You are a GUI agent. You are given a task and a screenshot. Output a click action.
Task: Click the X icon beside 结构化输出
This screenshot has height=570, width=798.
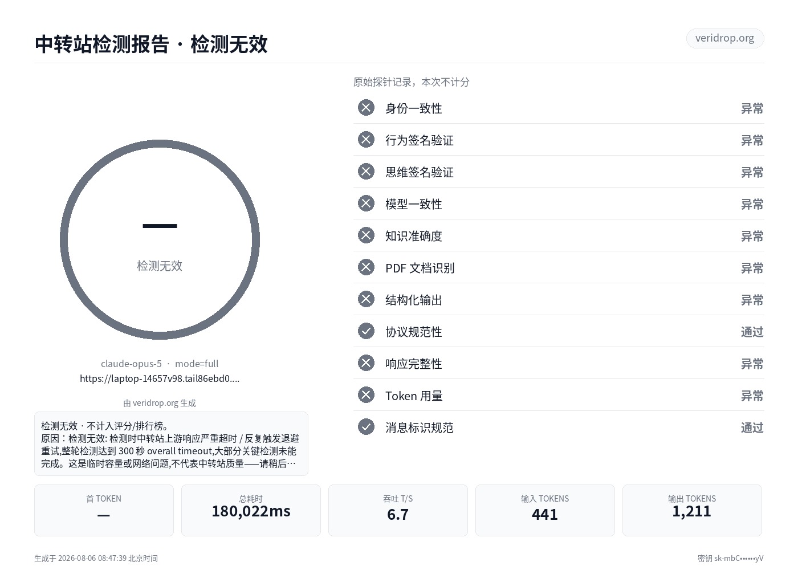pos(366,299)
